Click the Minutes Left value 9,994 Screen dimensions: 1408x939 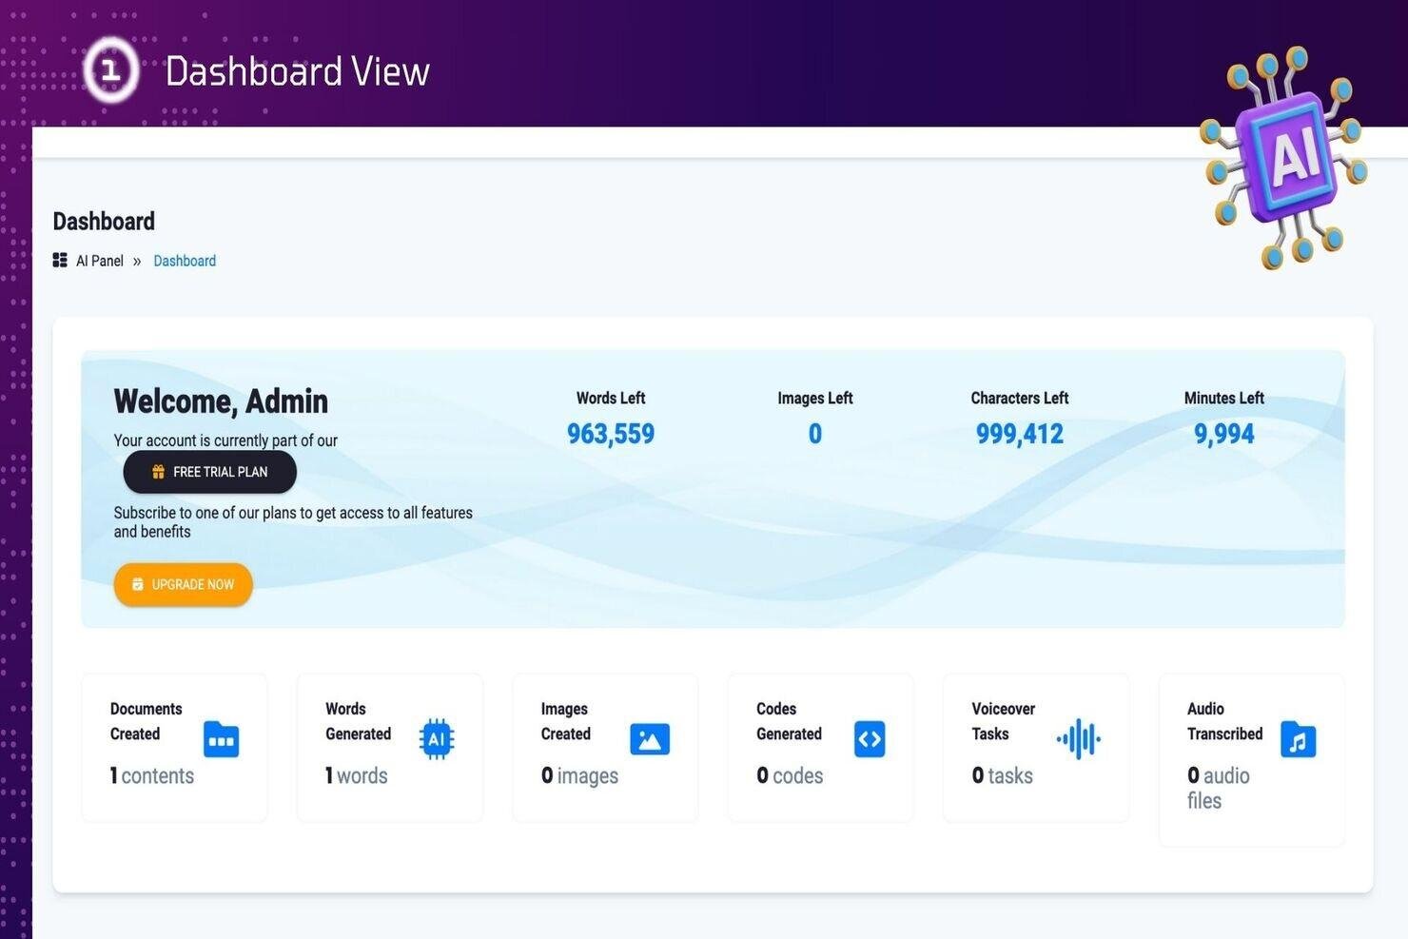coord(1223,434)
